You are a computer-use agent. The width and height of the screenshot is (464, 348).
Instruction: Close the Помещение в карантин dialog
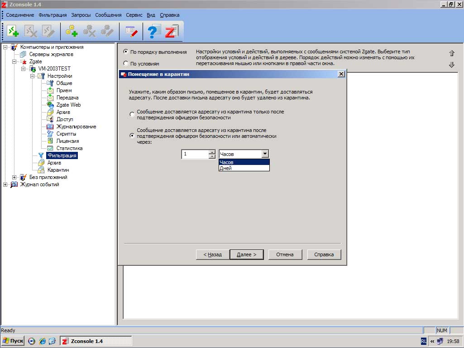pos(341,74)
